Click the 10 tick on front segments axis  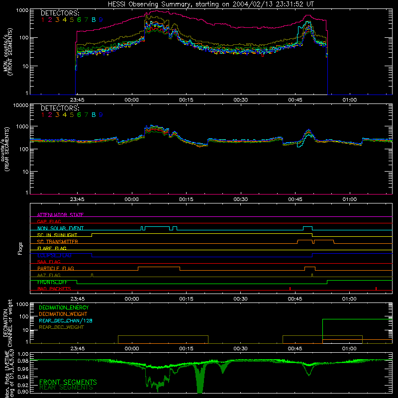[x=26, y=66]
